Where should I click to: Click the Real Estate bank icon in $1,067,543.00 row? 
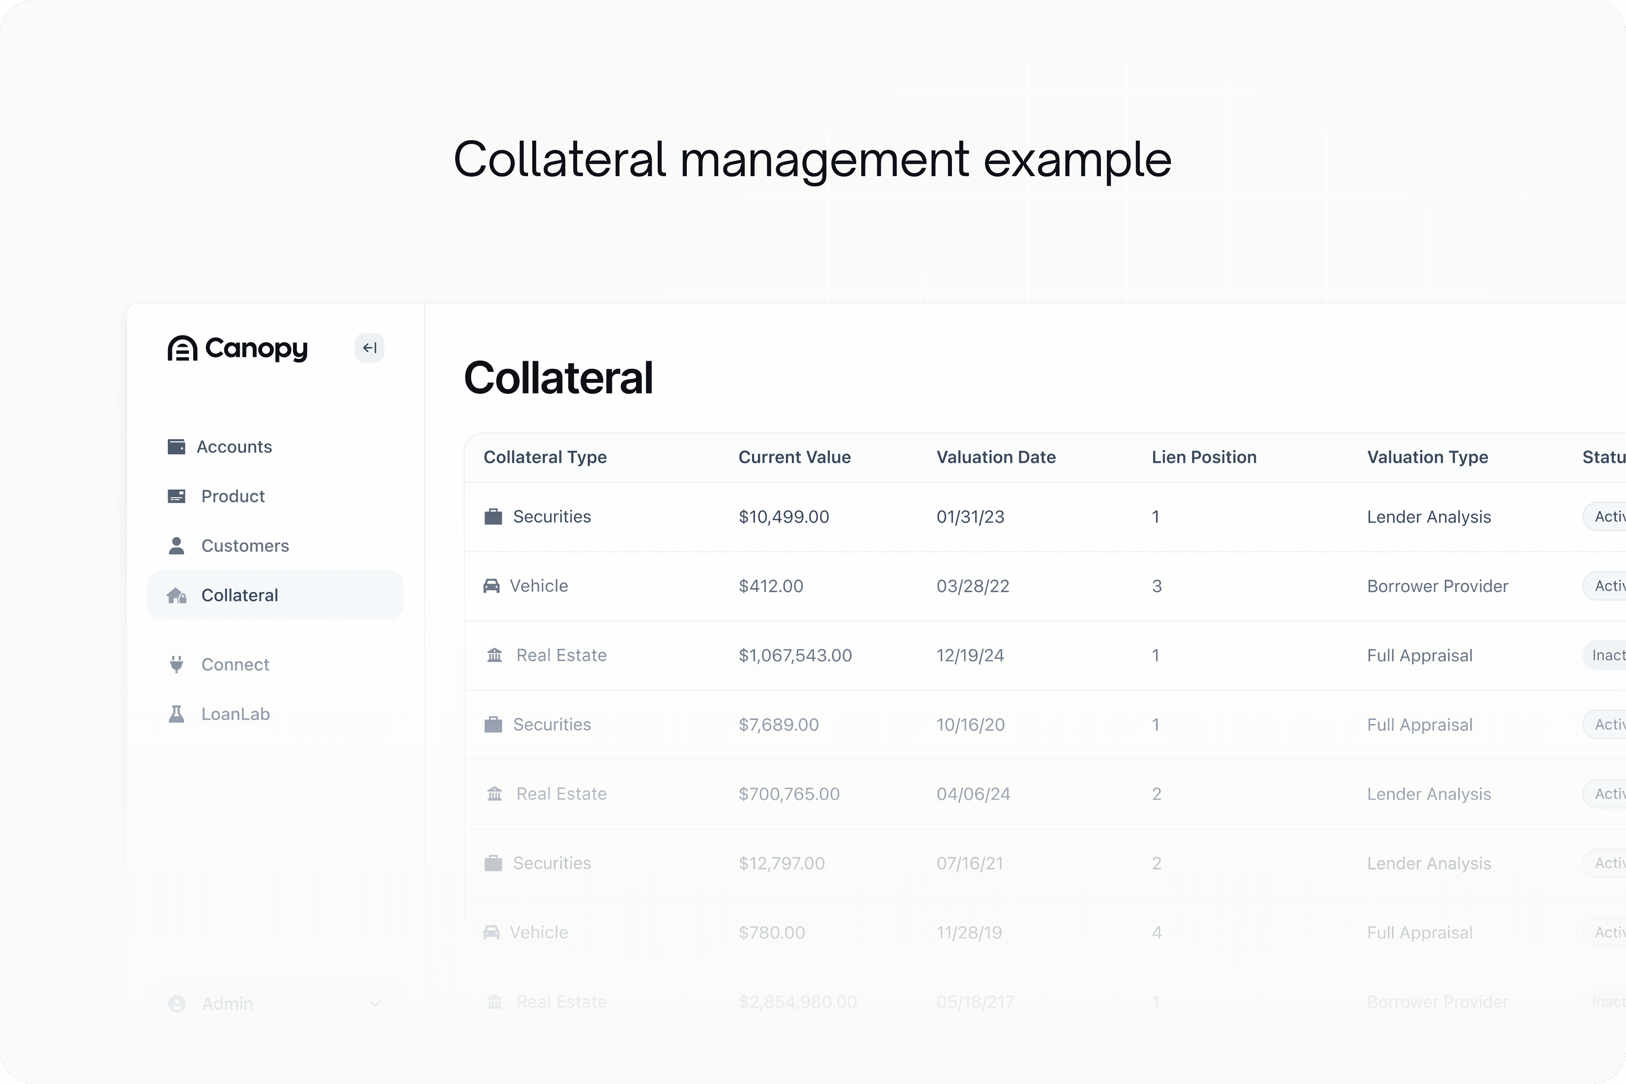(x=494, y=655)
